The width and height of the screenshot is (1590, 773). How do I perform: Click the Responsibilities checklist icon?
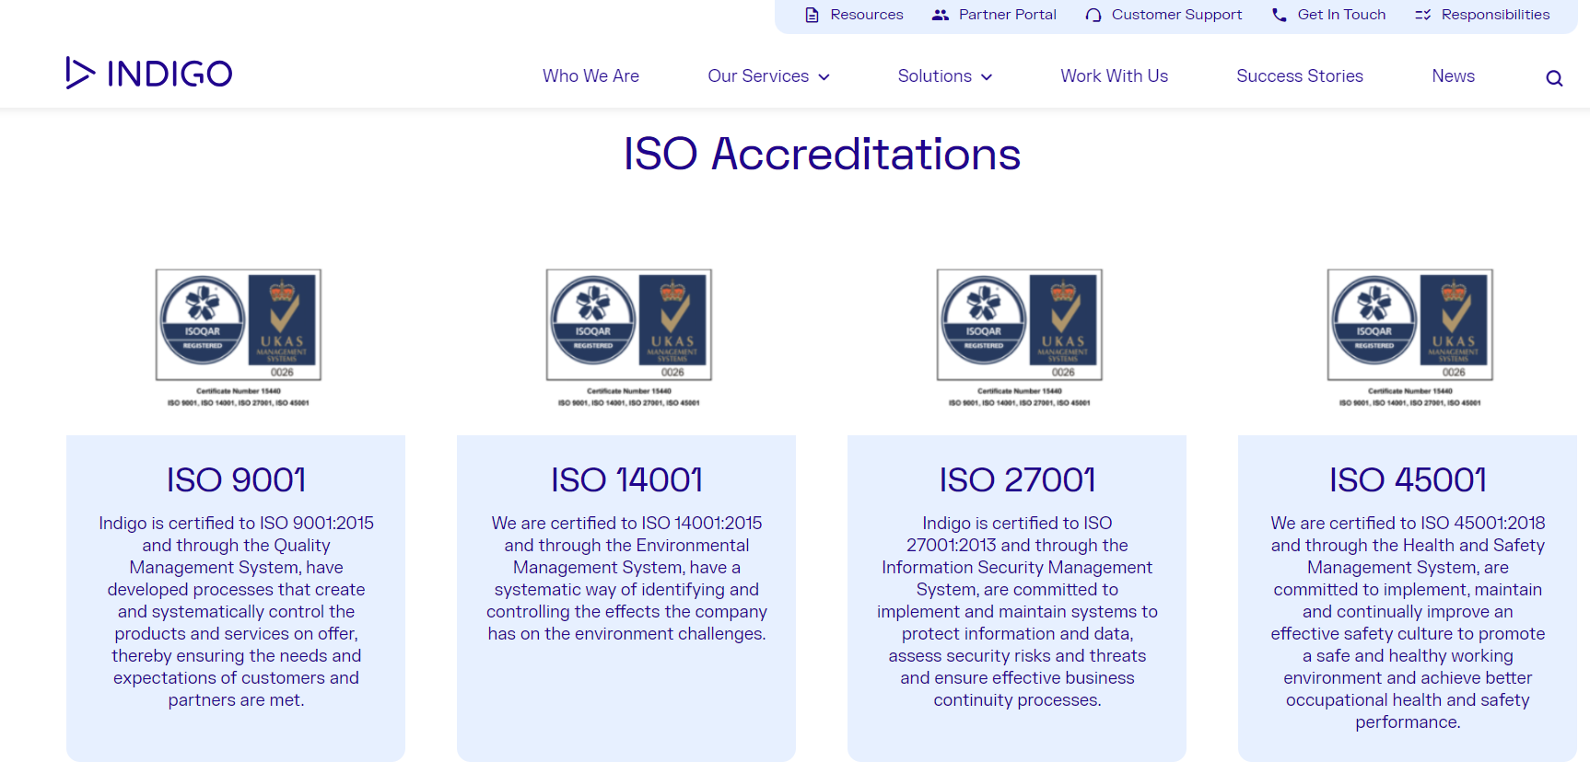(1423, 15)
